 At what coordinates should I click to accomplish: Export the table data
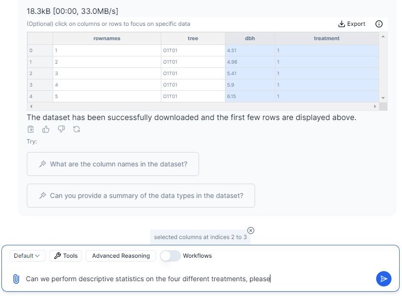(x=352, y=24)
